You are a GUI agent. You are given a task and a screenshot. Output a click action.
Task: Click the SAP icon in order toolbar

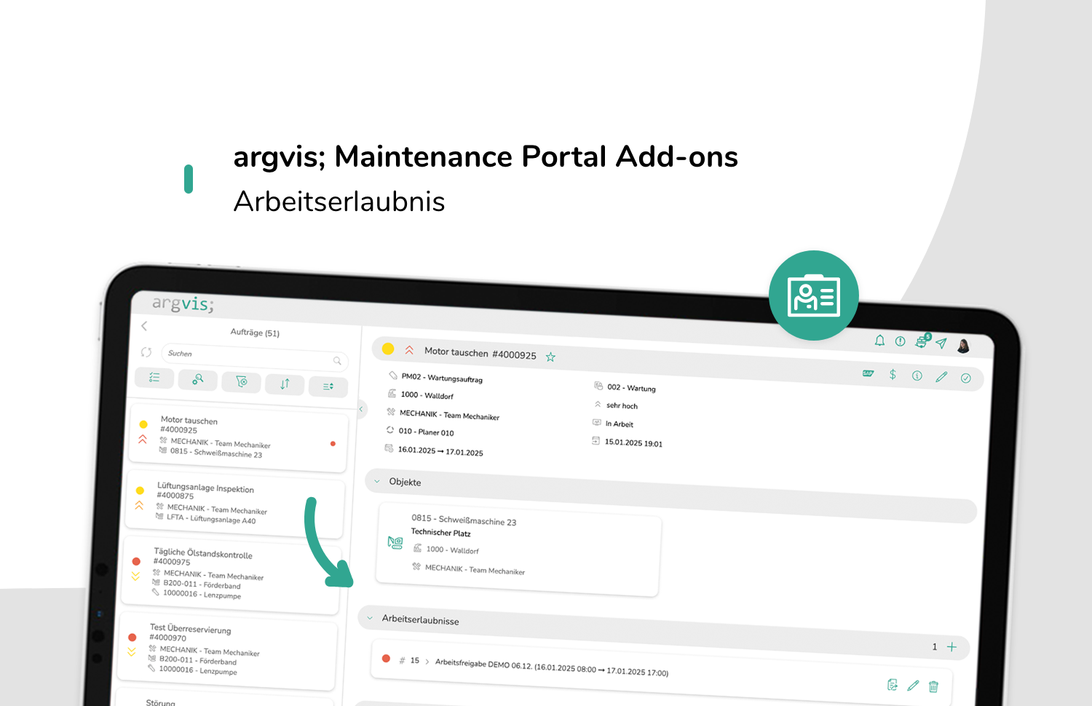click(868, 373)
